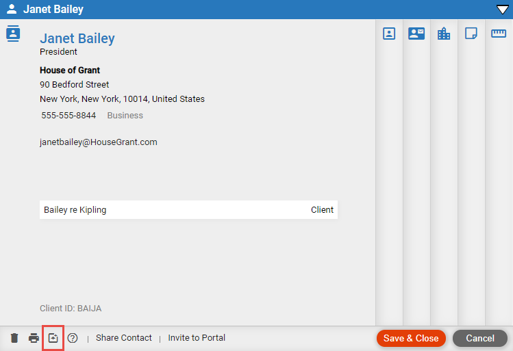The height and width of the screenshot is (351, 513).
Task: Click the trash delete icon
Action: [x=14, y=338]
